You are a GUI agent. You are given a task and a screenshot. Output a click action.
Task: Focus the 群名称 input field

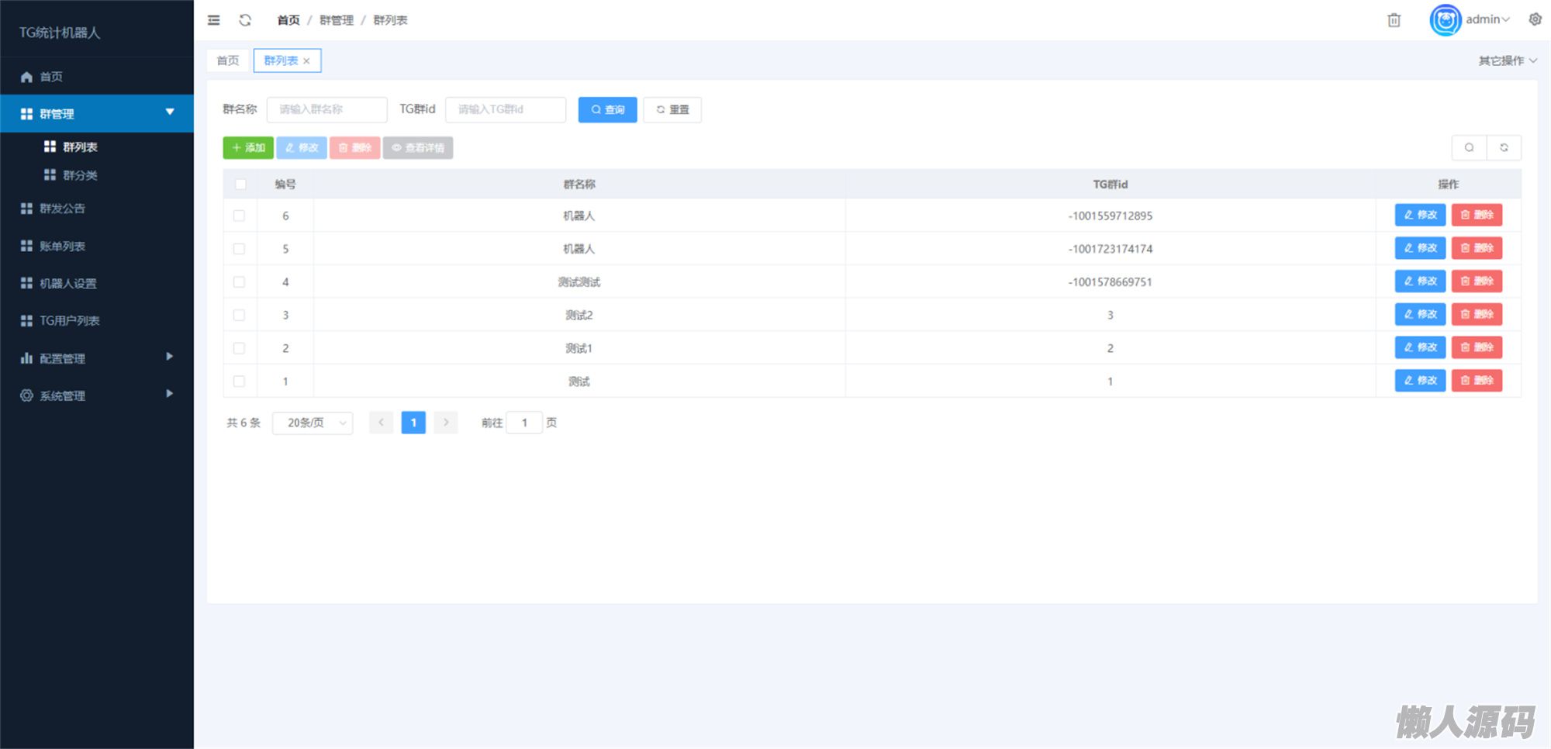point(326,109)
